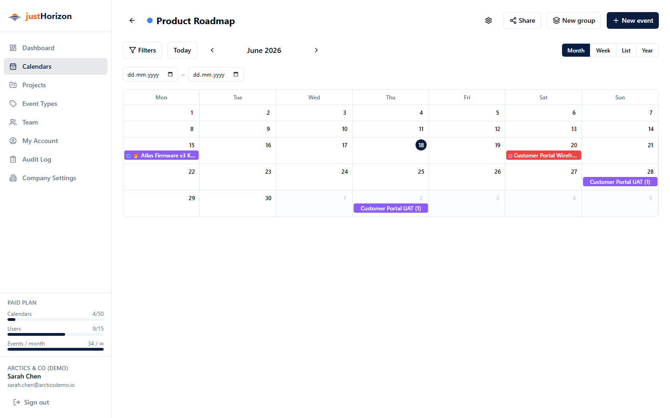The width and height of the screenshot is (670, 418).
Task: Open the Filters panel
Action: (x=142, y=50)
